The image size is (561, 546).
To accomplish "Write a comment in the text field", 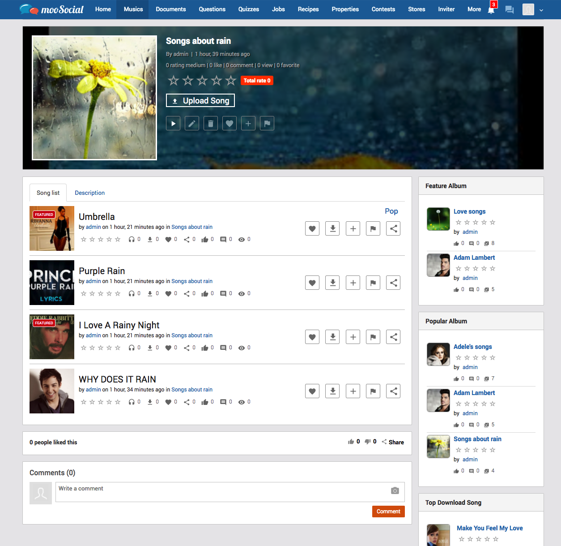I will pos(230,492).
